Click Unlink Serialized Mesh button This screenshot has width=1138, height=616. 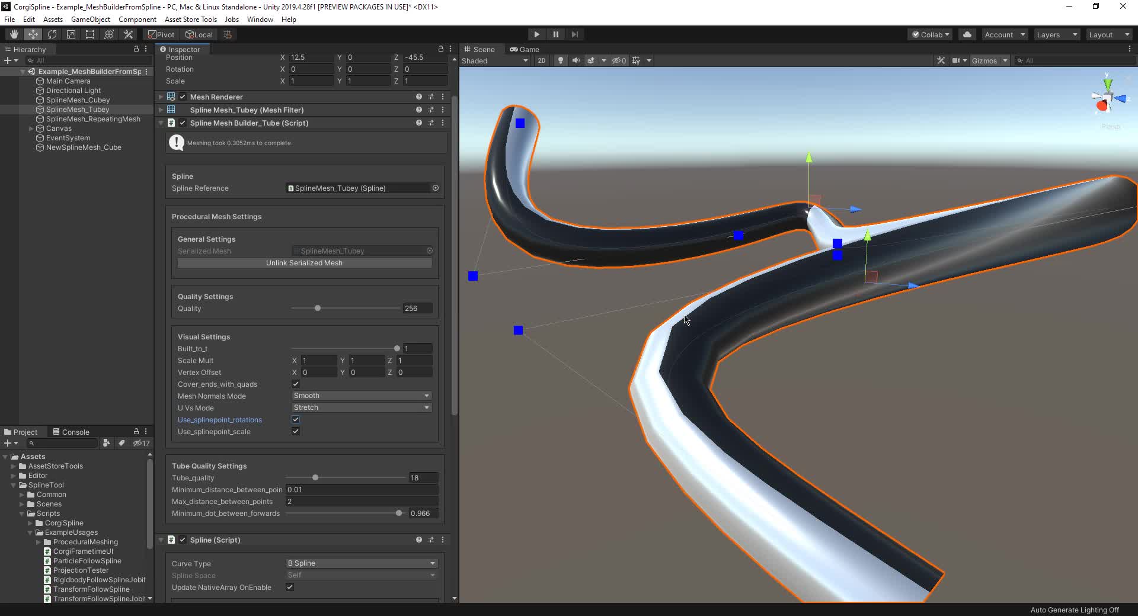[304, 263]
